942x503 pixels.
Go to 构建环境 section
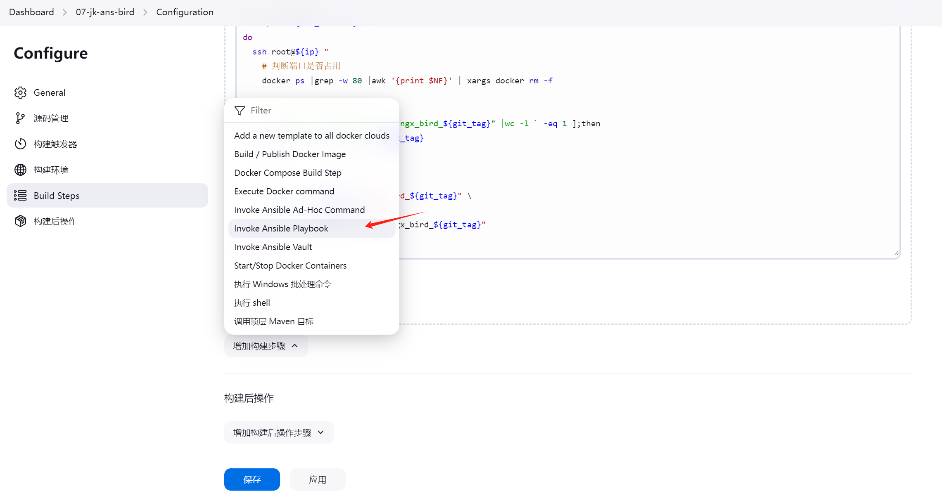(x=107, y=170)
